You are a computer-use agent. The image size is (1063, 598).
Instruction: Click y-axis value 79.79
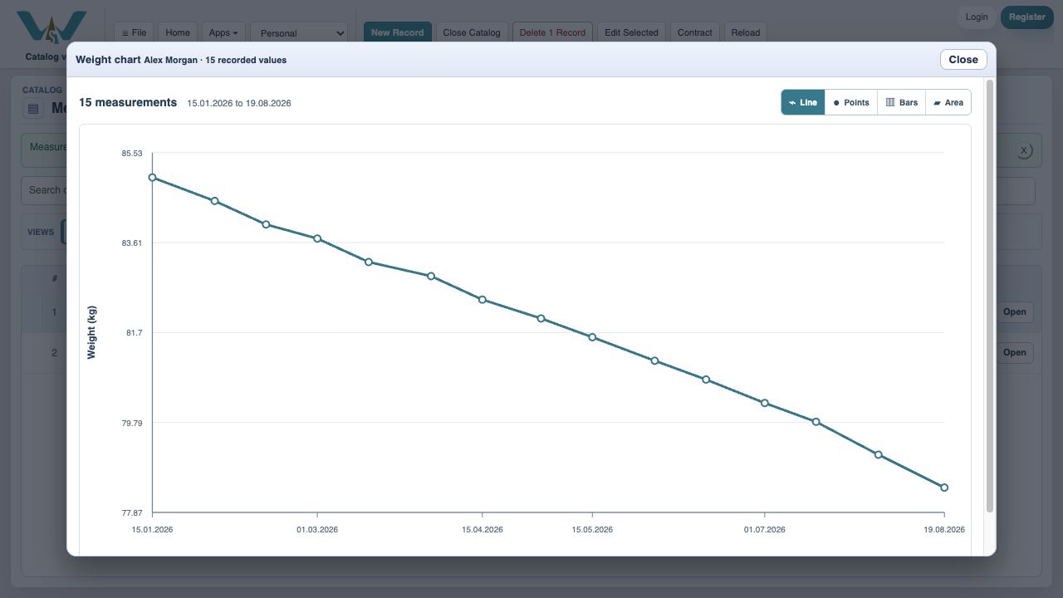(132, 423)
